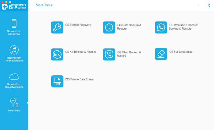Launch iOS WhatsApp Transfer tool icon

click(x=161, y=27)
